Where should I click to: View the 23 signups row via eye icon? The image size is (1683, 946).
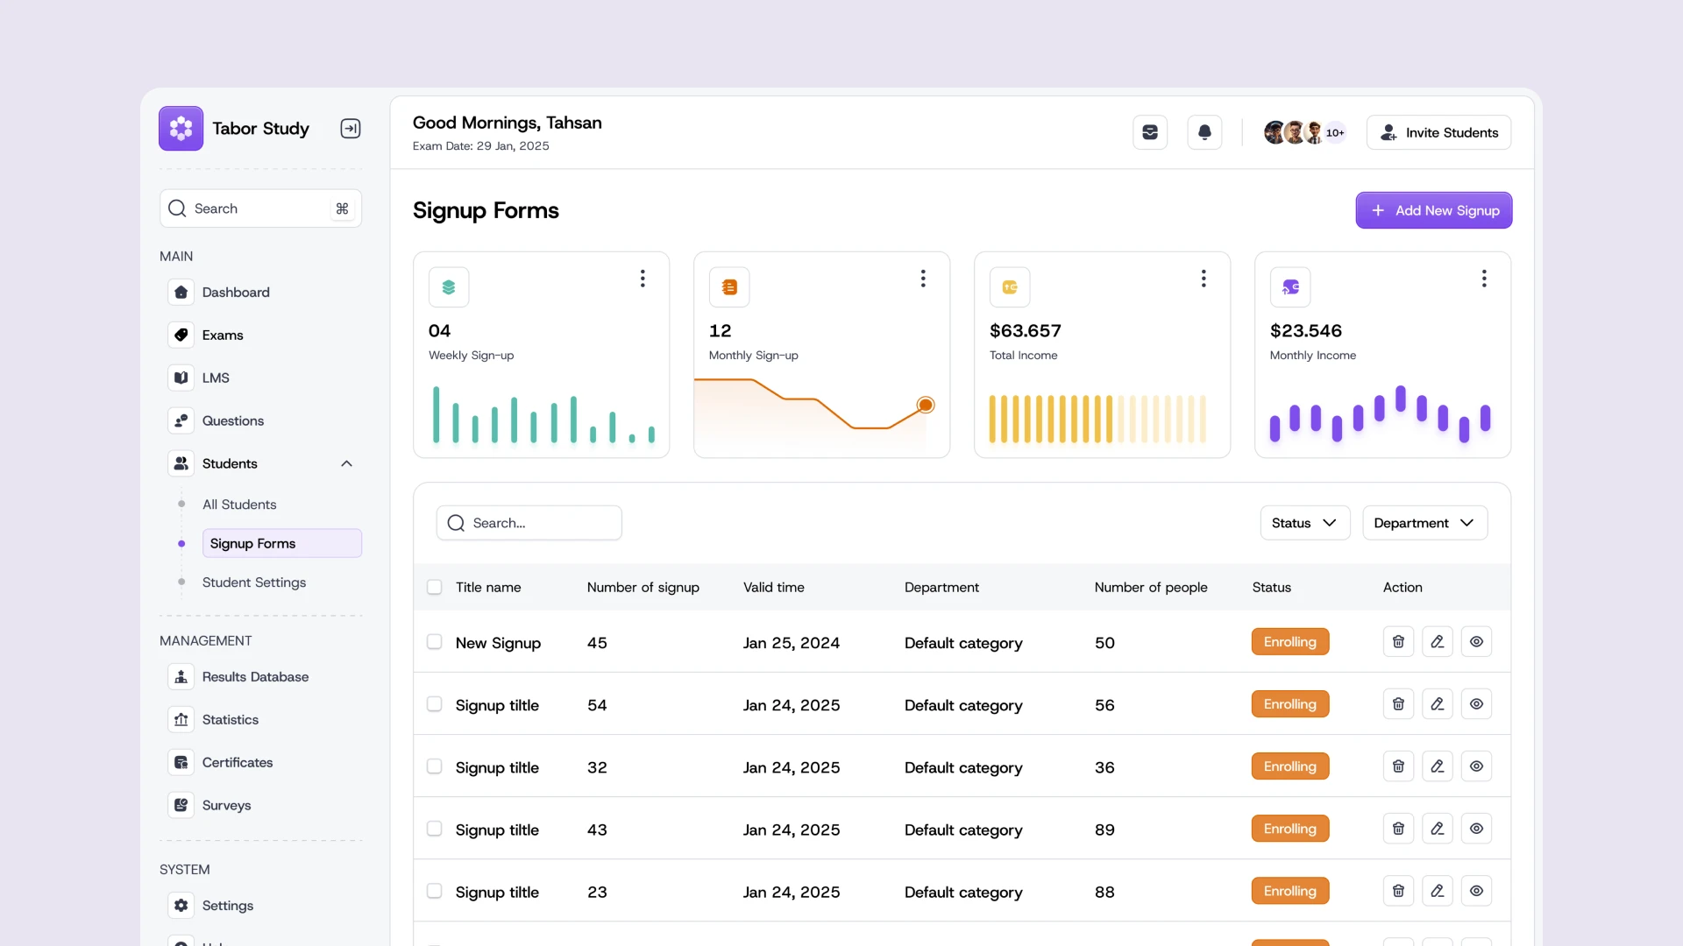(1476, 891)
